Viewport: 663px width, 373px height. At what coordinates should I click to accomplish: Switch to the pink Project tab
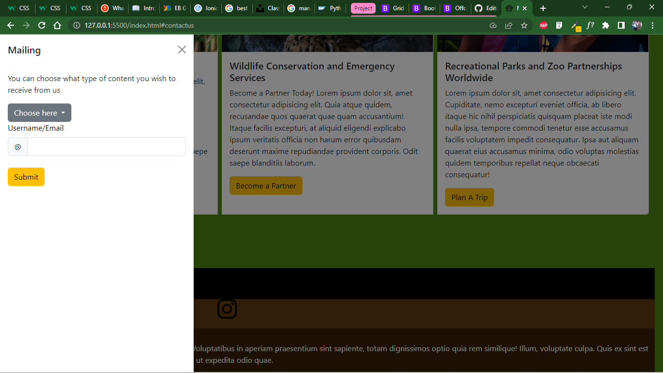pyautogui.click(x=363, y=8)
